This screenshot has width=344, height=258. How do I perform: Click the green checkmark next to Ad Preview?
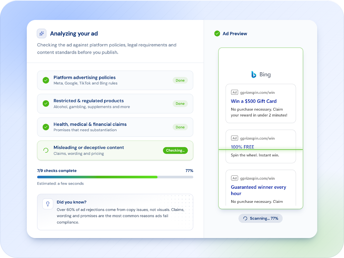217,34
